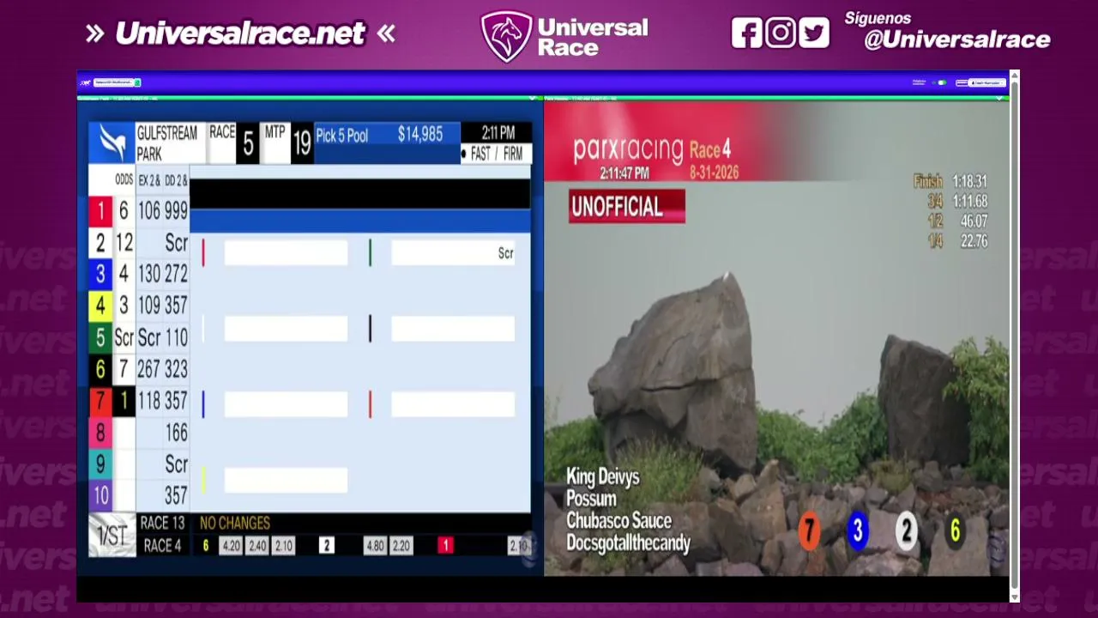Viewport: 1098px width, 618px height.
Task: Click the 1/2 split time 46.07
Action: (x=974, y=221)
